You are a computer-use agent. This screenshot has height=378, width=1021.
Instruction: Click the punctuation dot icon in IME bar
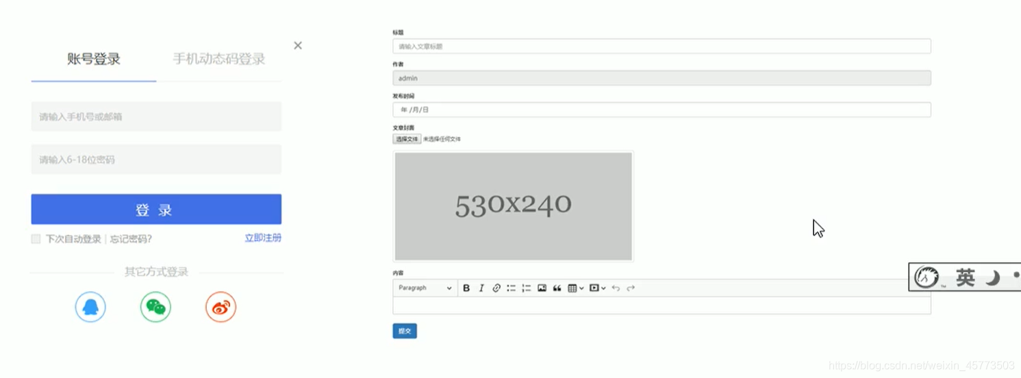tap(1016, 275)
